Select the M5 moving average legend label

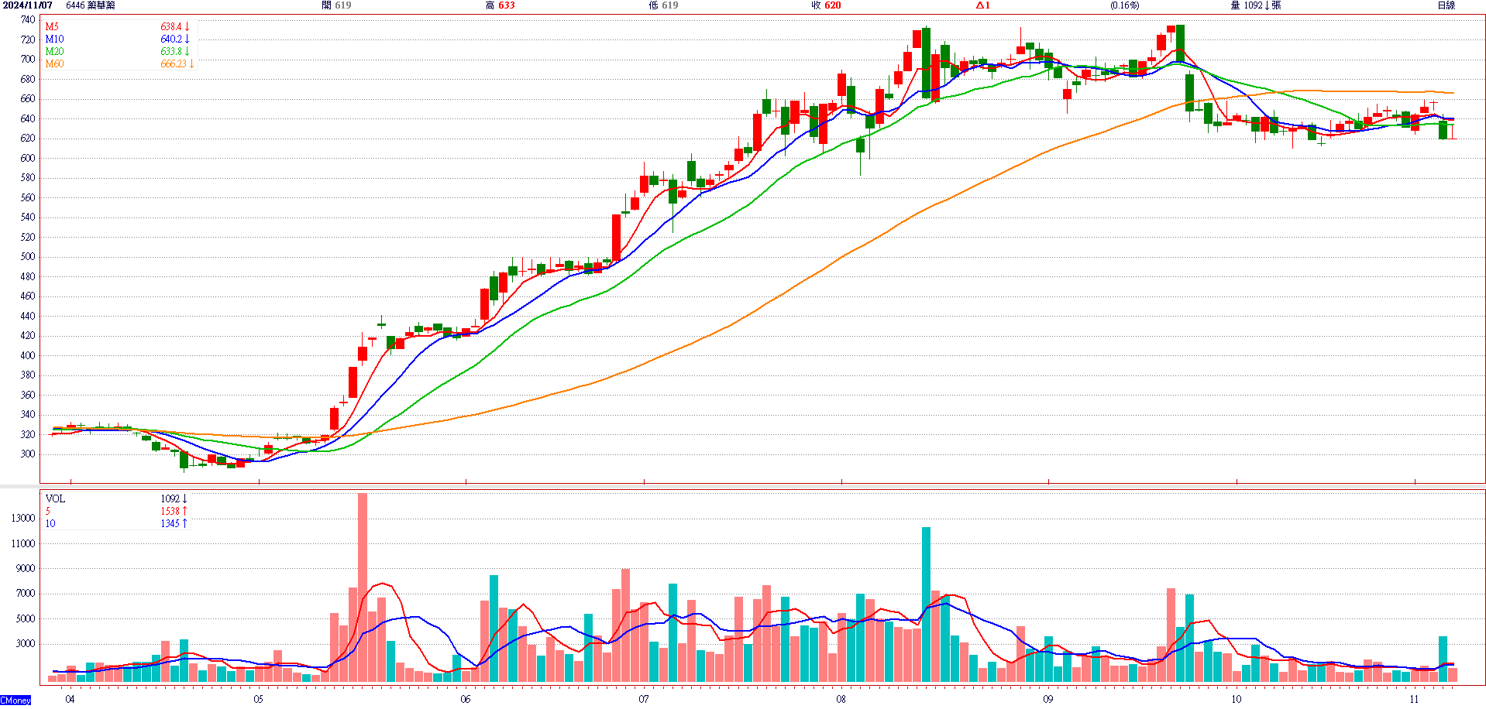click(52, 26)
